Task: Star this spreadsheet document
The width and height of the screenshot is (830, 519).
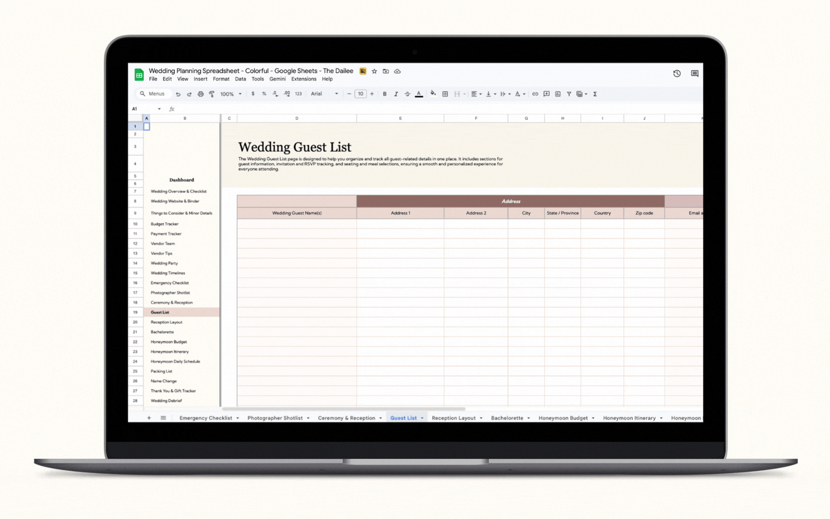Action: (x=375, y=71)
